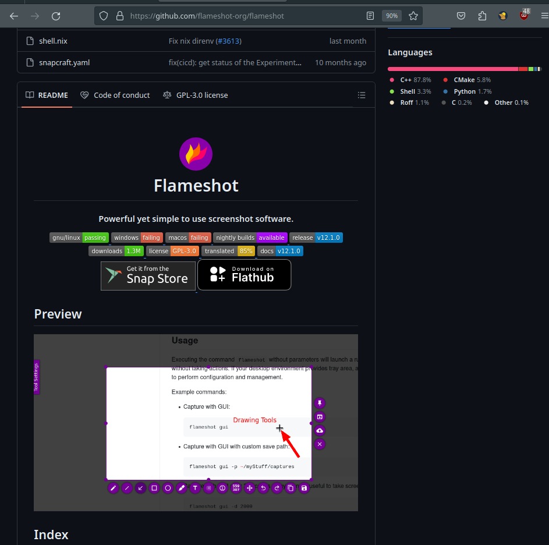Click the Shell 3.3% language entry

(x=410, y=91)
